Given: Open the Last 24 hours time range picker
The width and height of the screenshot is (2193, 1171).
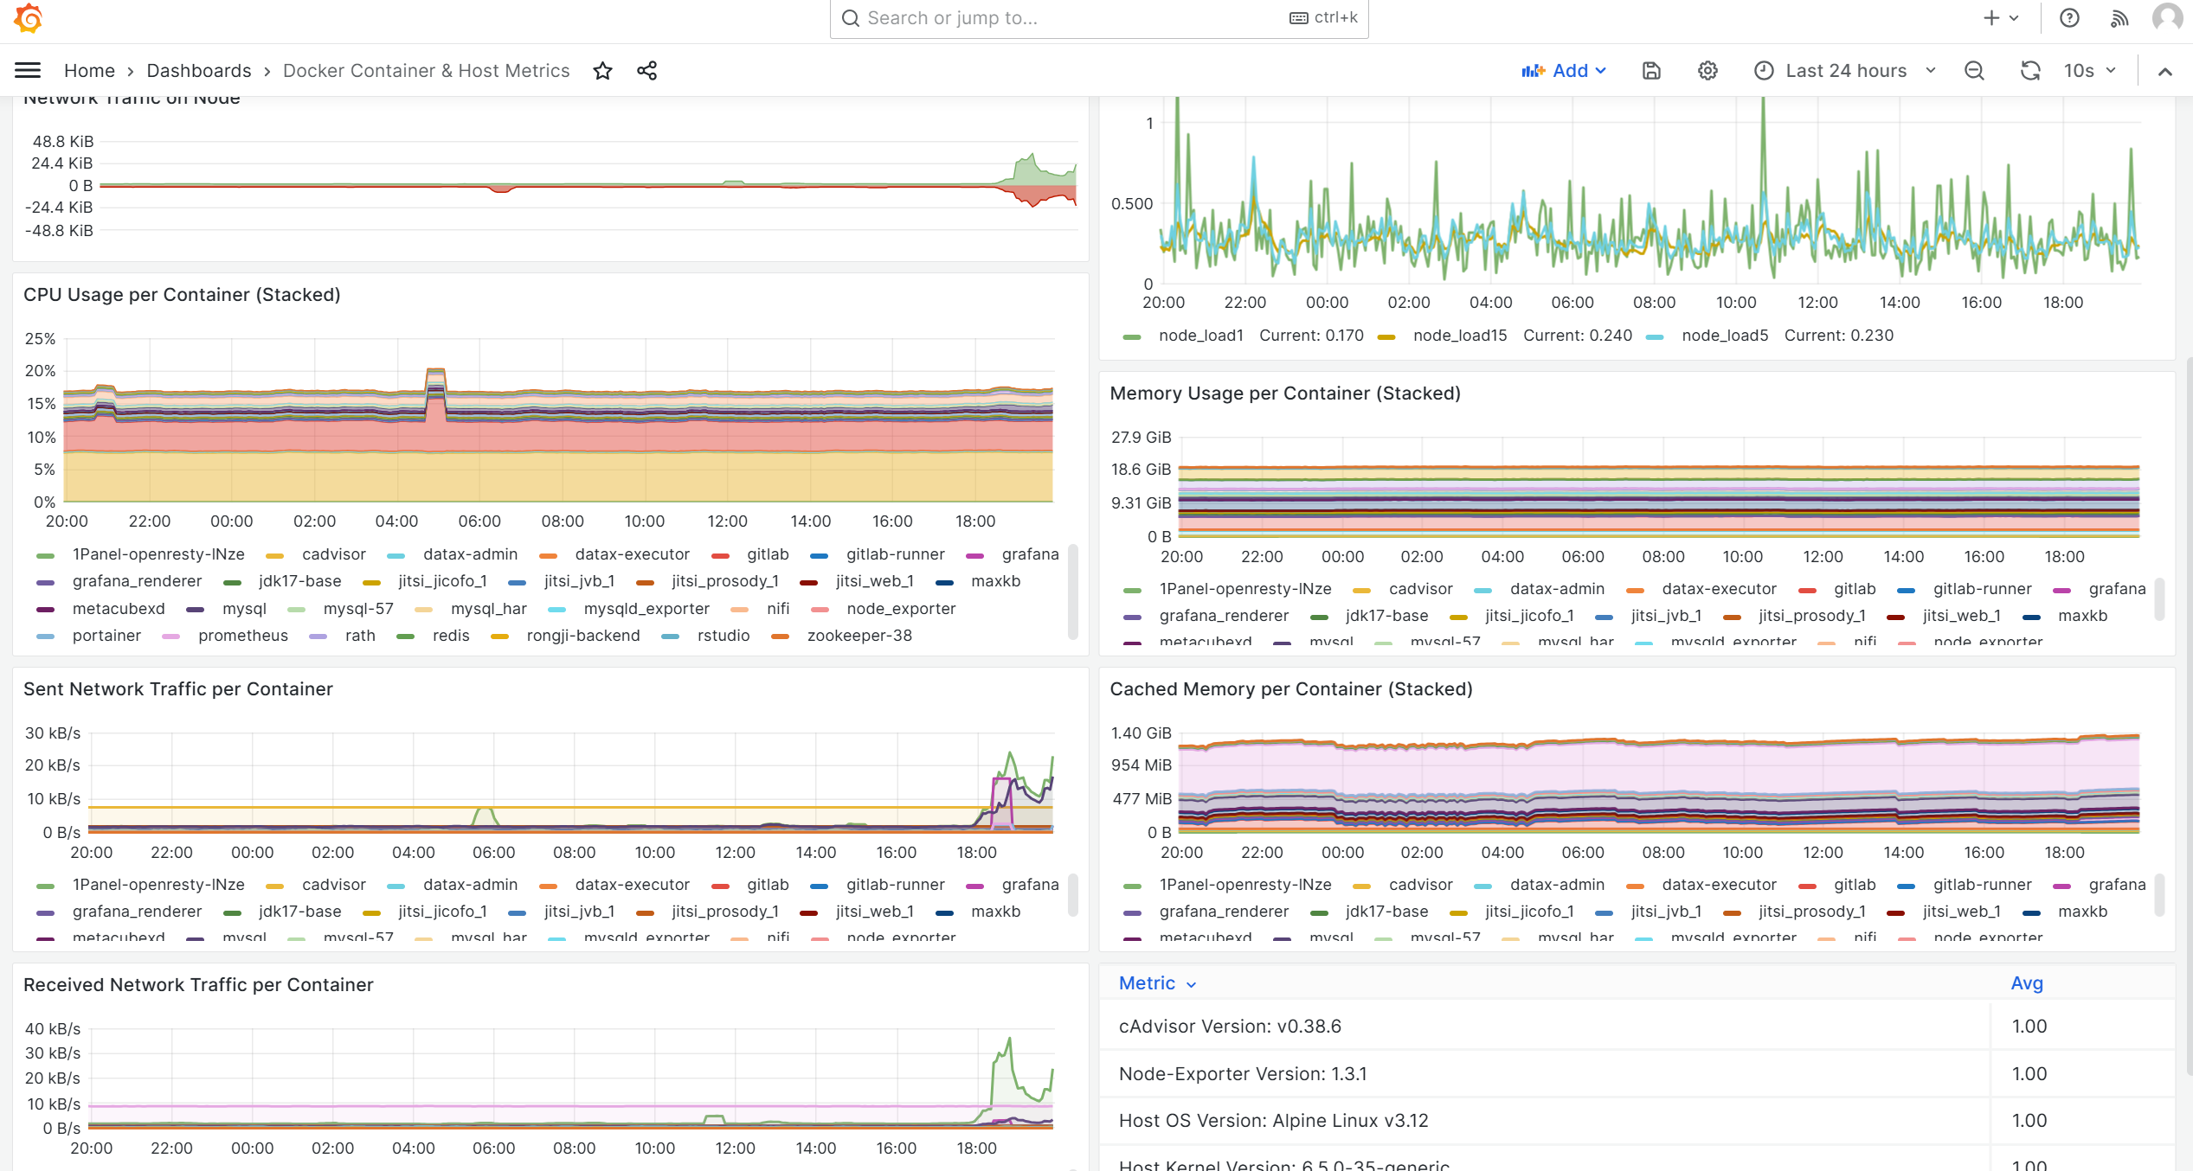Looking at the screenshot, I should coord(1844,70).
